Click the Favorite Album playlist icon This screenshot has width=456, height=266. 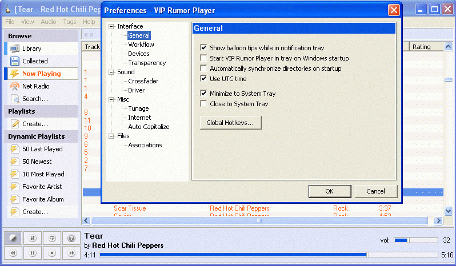[x=14, y=199]
